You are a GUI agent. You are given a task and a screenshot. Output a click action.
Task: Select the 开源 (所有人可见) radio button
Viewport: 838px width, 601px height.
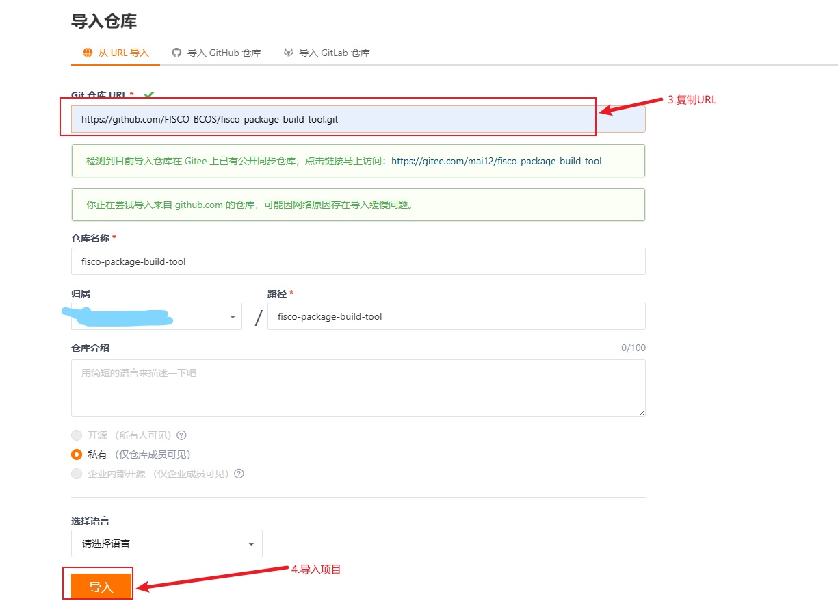point(77,435)
